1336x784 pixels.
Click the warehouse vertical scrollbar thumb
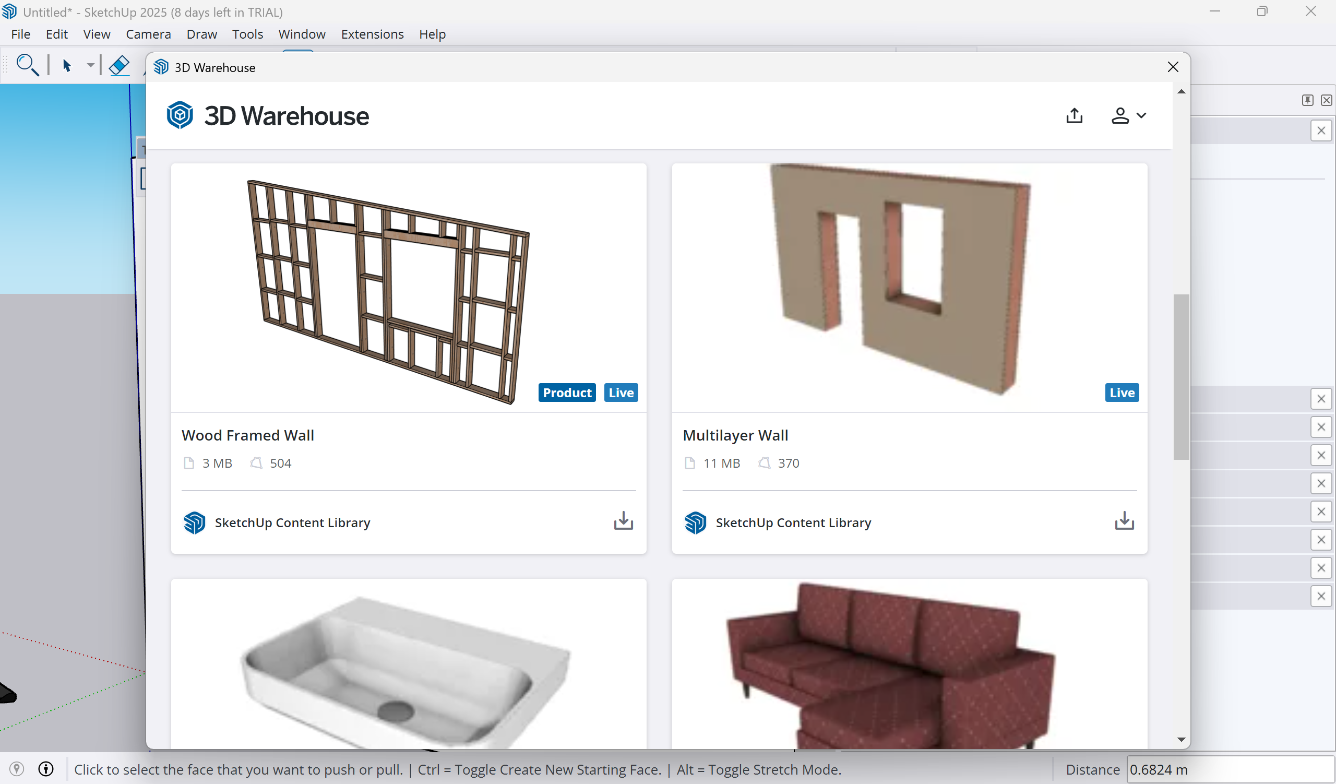point(1181,377)
